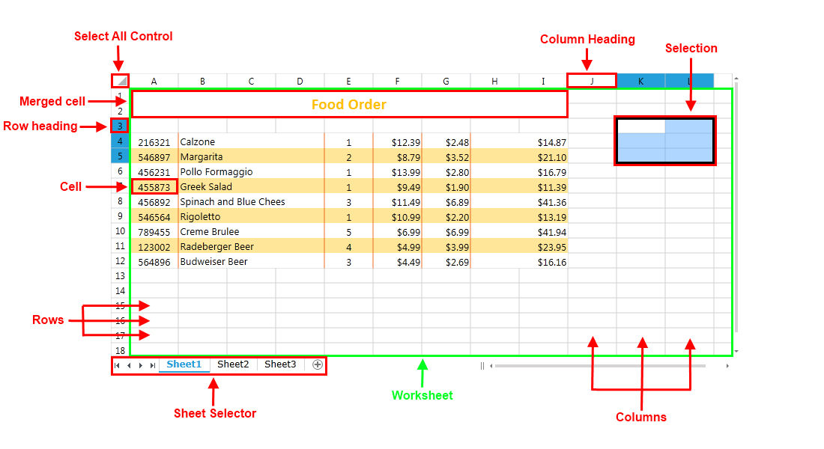Screen dimensions: 824x449
Task: Select the cell containing Greek Salad
Action: 217,186
